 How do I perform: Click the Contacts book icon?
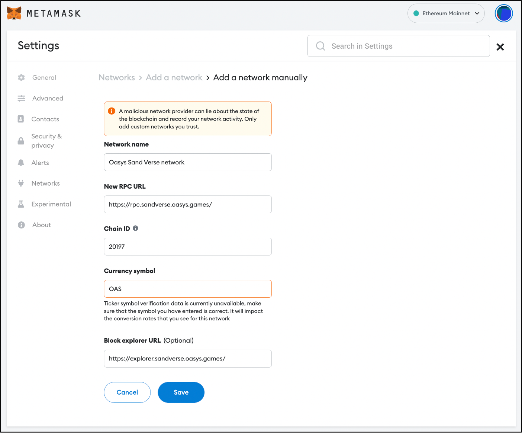click(21, 119)
